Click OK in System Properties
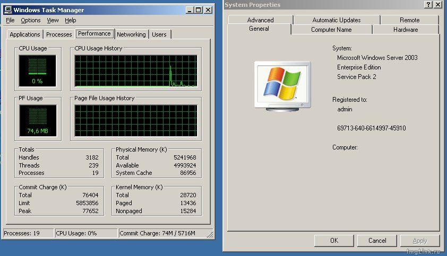Viewport: 447px width, 256px height. 334,241
